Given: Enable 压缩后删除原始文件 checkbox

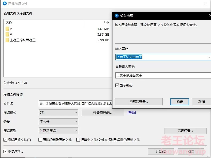Looking at the screenshot, I should coord(40,140).
